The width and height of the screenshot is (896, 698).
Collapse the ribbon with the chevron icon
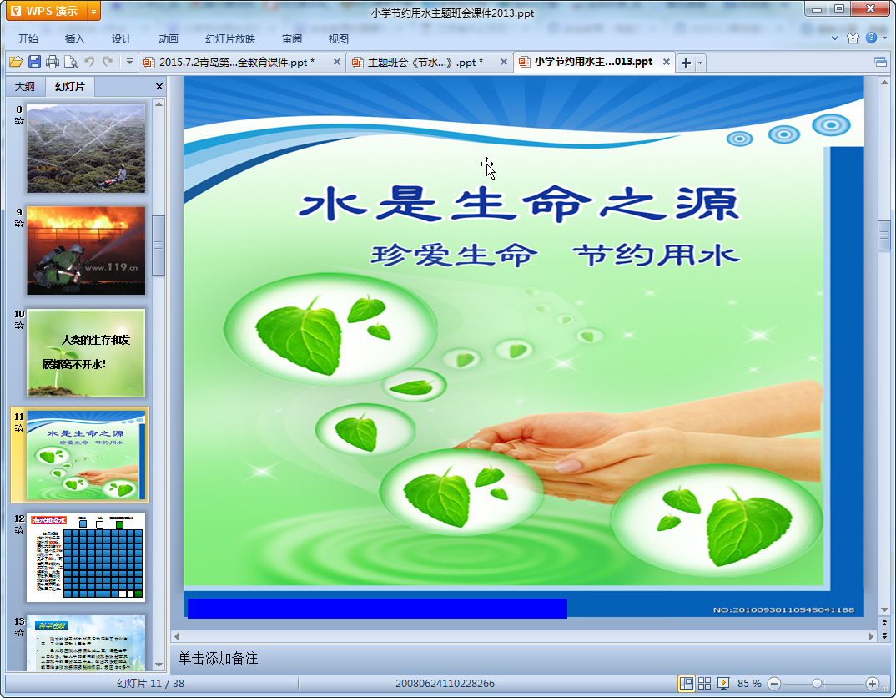(835, 38)
